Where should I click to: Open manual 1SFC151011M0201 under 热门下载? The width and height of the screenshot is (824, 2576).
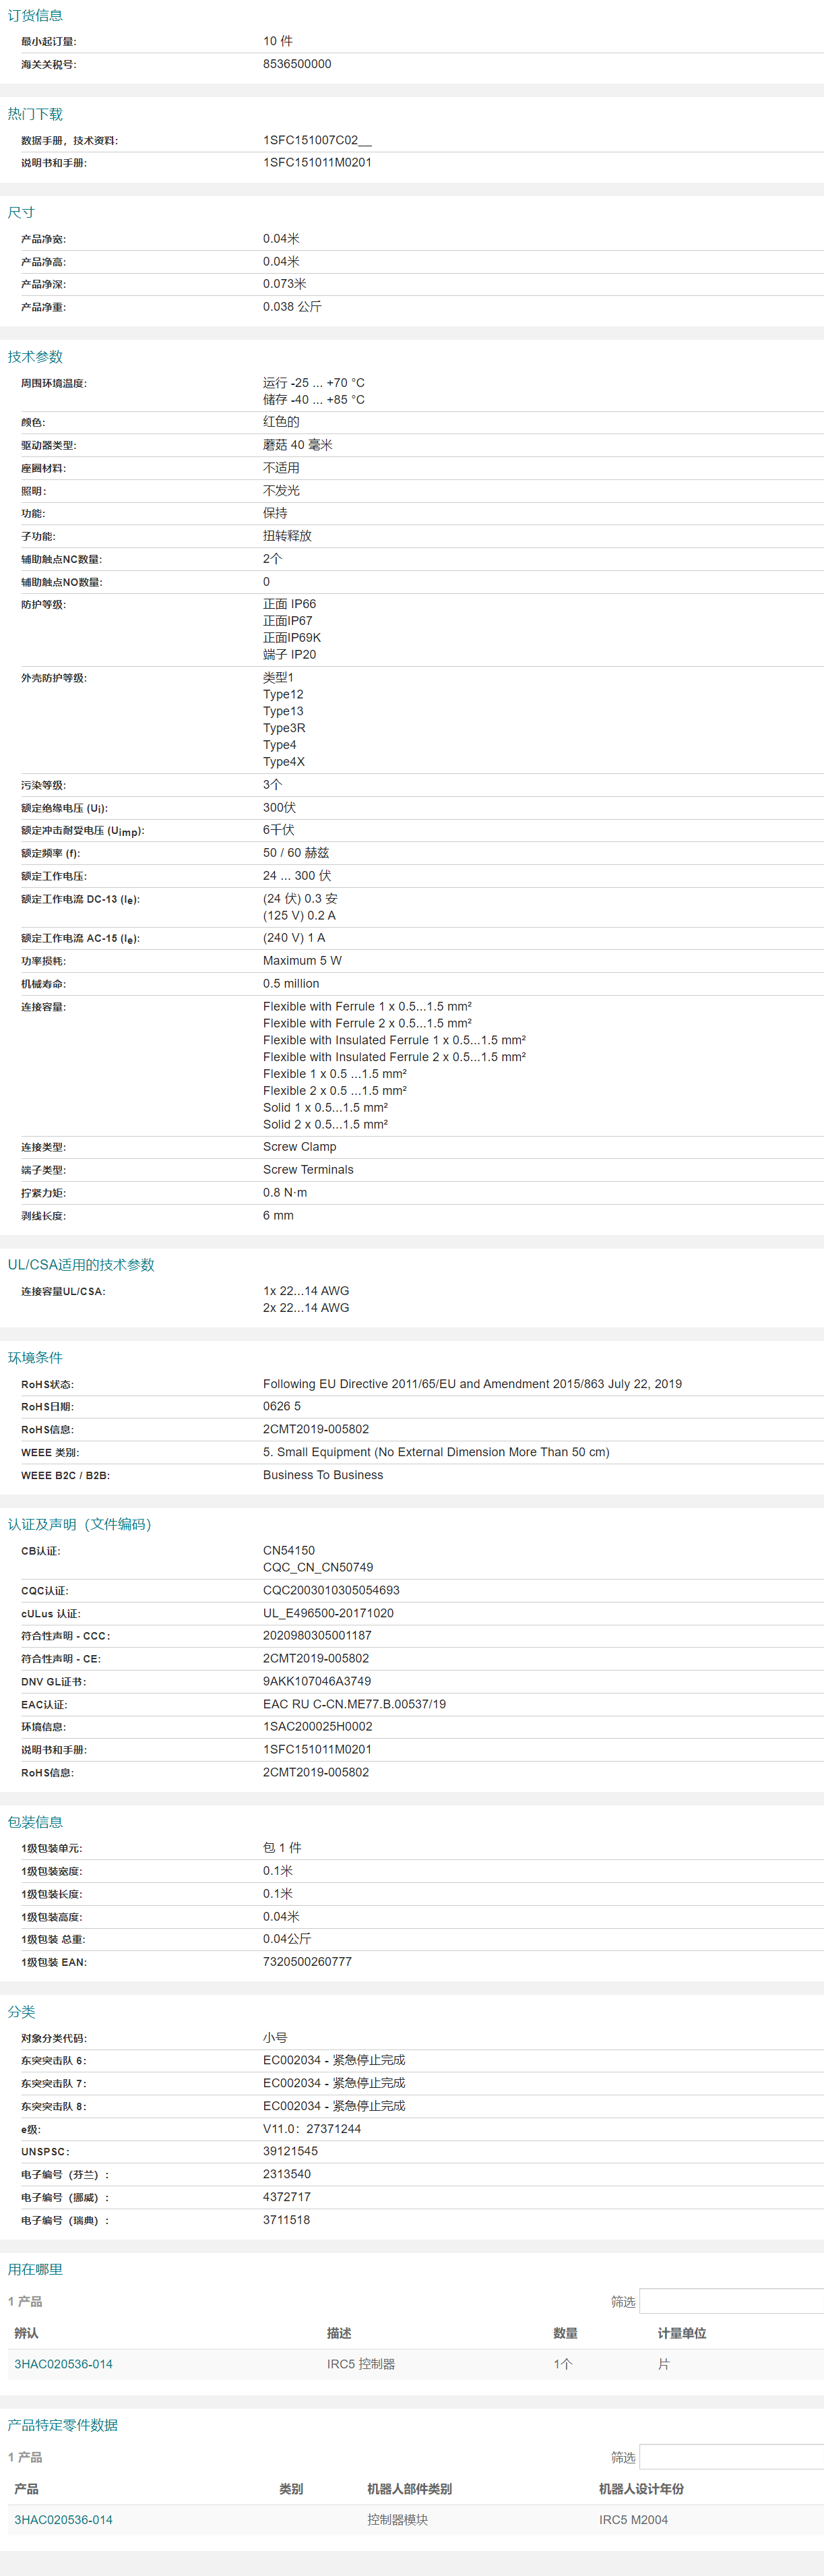tap(317, 162)
